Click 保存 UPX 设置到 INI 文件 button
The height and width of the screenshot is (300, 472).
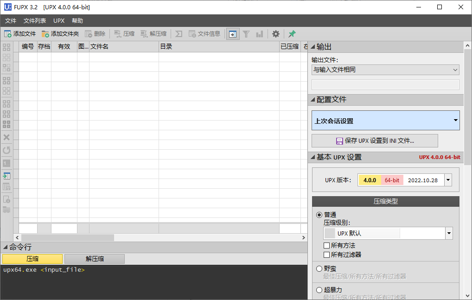click(x=375, y=141)
